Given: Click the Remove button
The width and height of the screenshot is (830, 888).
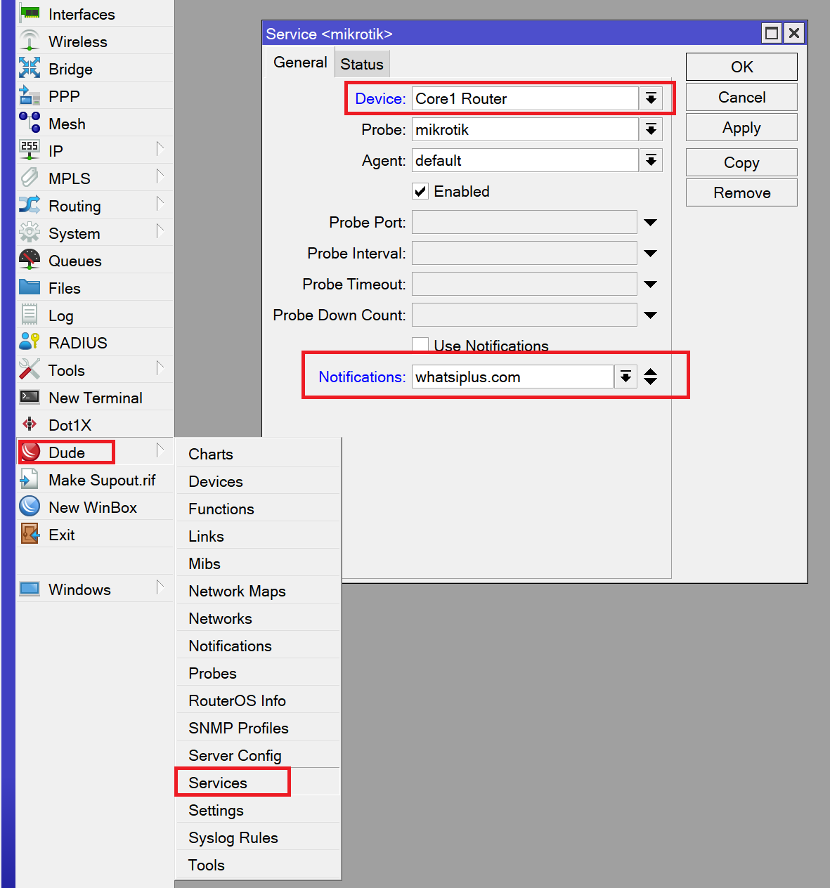Looking at the screenshot, I should (x=741, y=192).
